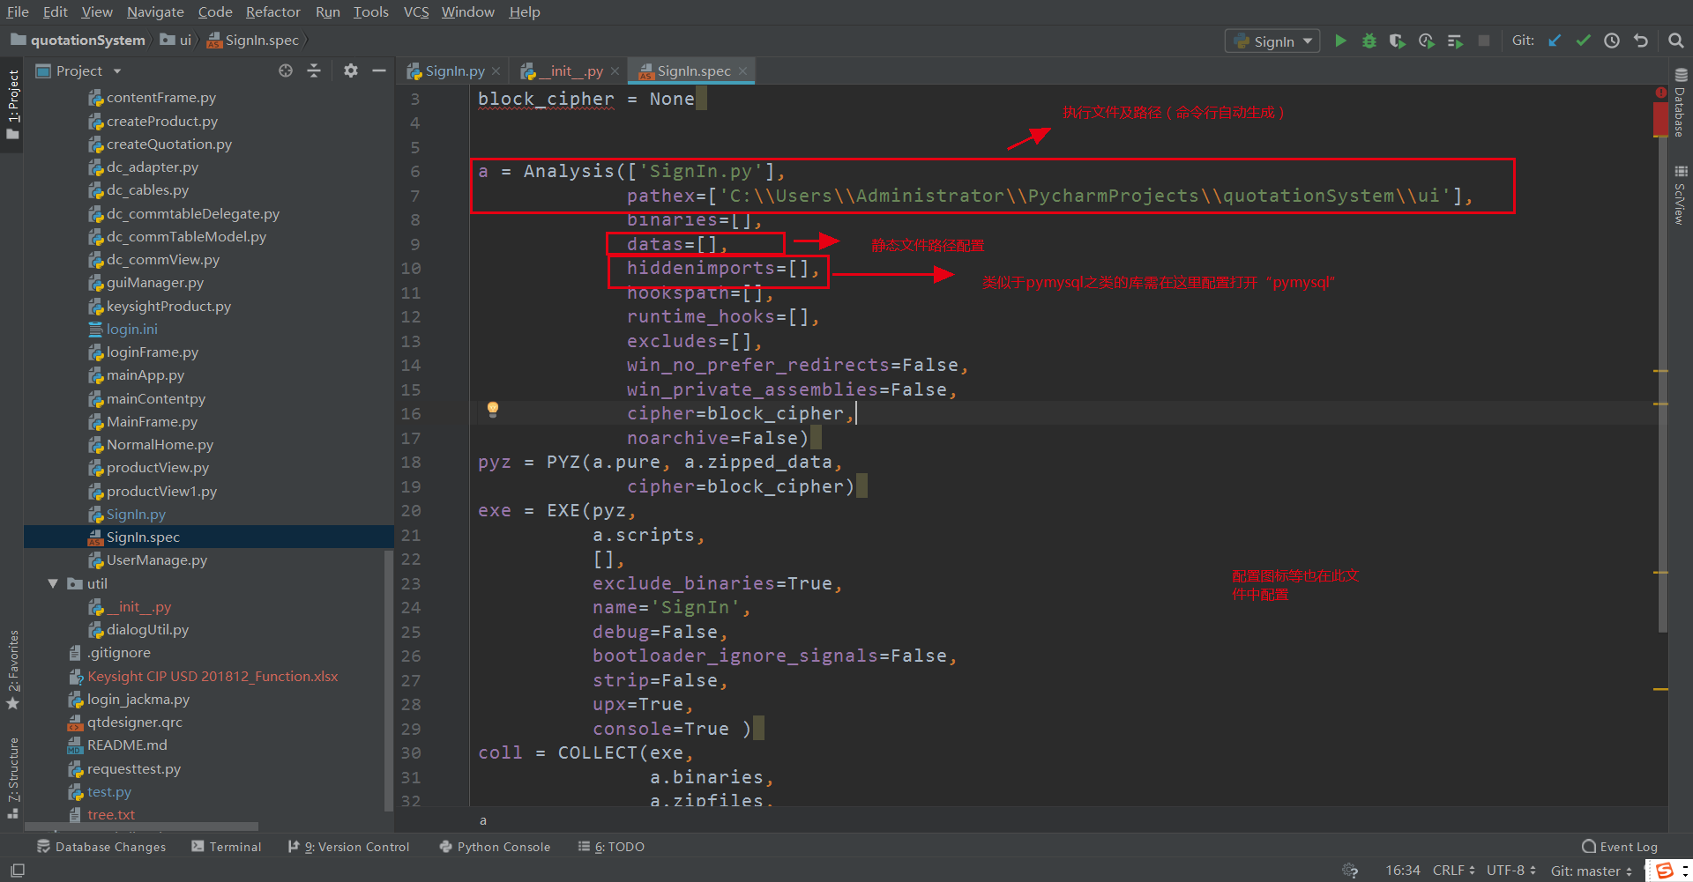The width and height of the screenshot is (1693, 882).
Task: Open the File menu
Action: click(x=18, y=12)
